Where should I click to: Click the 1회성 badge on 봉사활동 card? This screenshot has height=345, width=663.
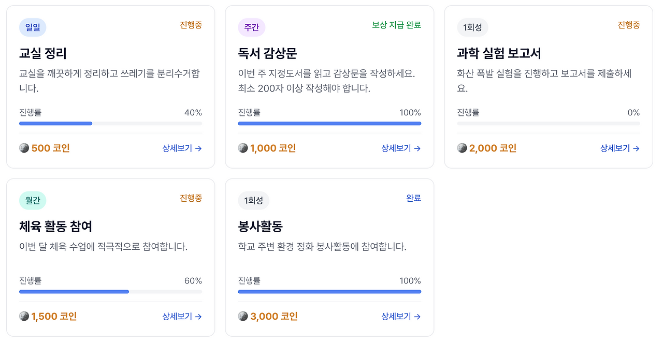[253, 201]
